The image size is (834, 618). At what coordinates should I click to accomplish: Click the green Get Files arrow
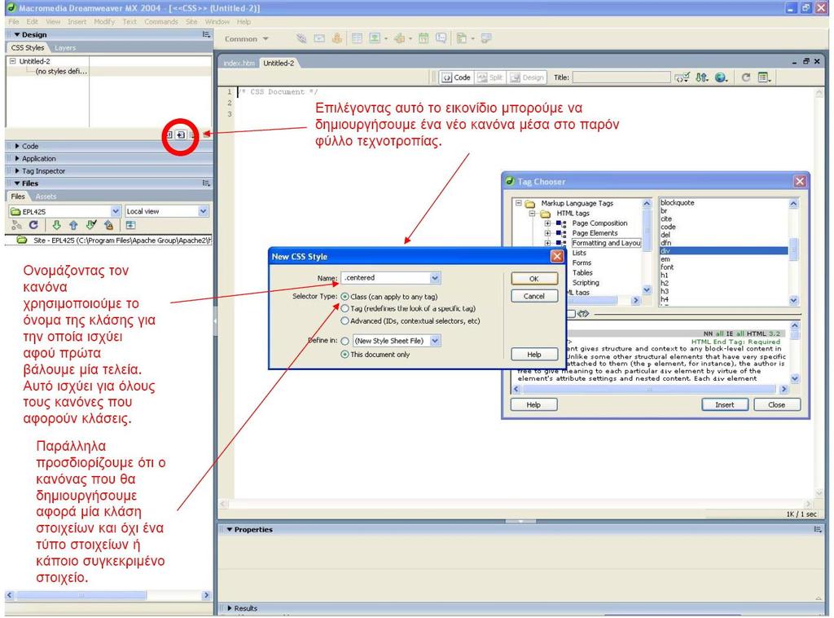(56, 225)
